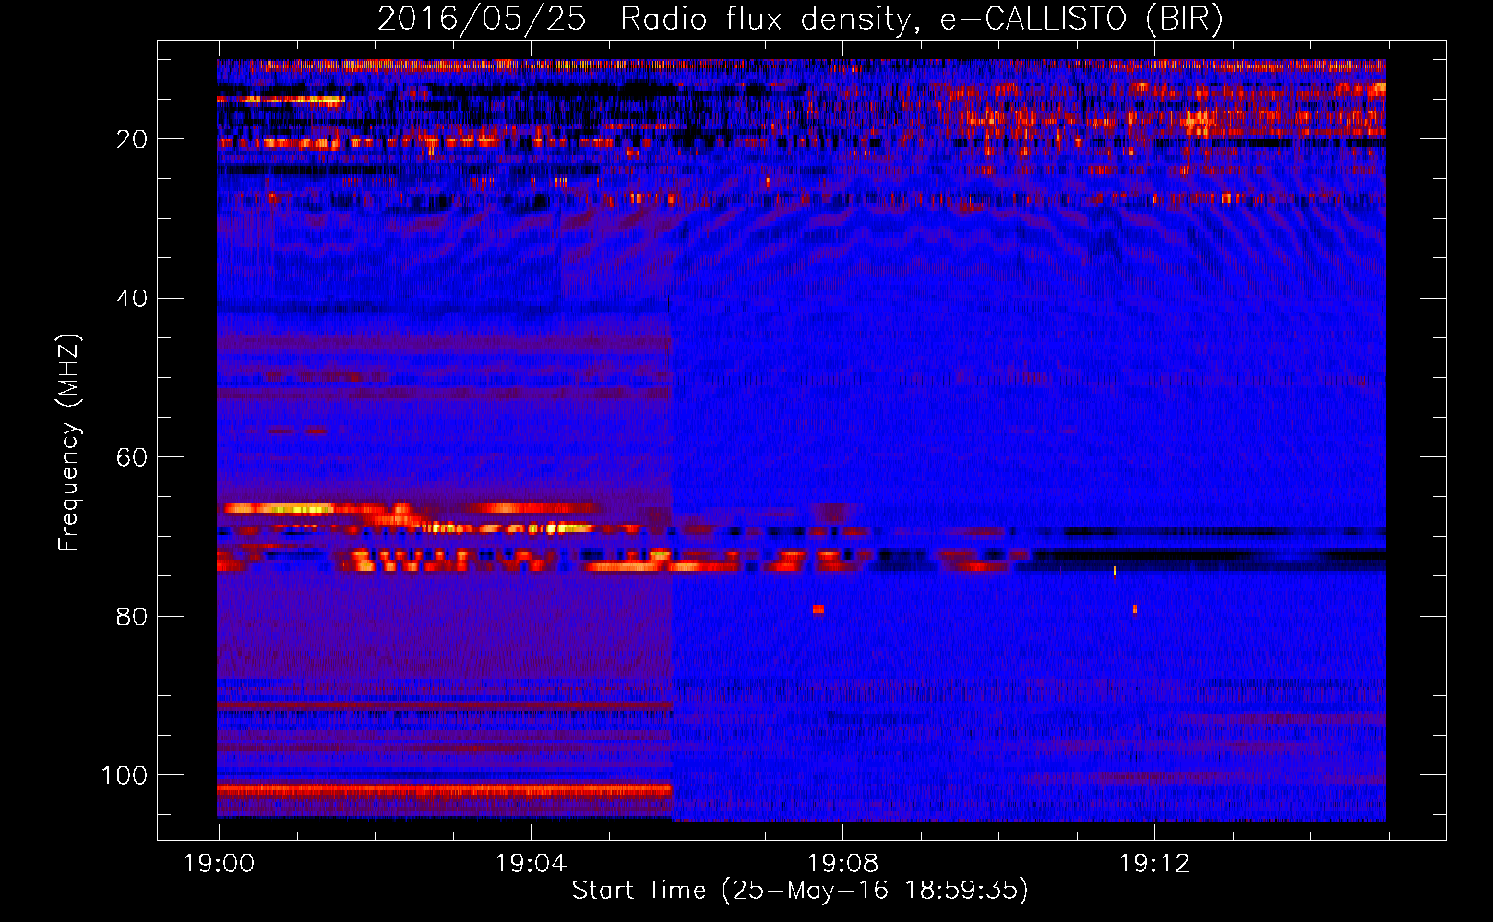Click the 80 MHz frequency tick label
Image resolution: width=1493 pixels, height=922 pixels.
tap(132, 616)
